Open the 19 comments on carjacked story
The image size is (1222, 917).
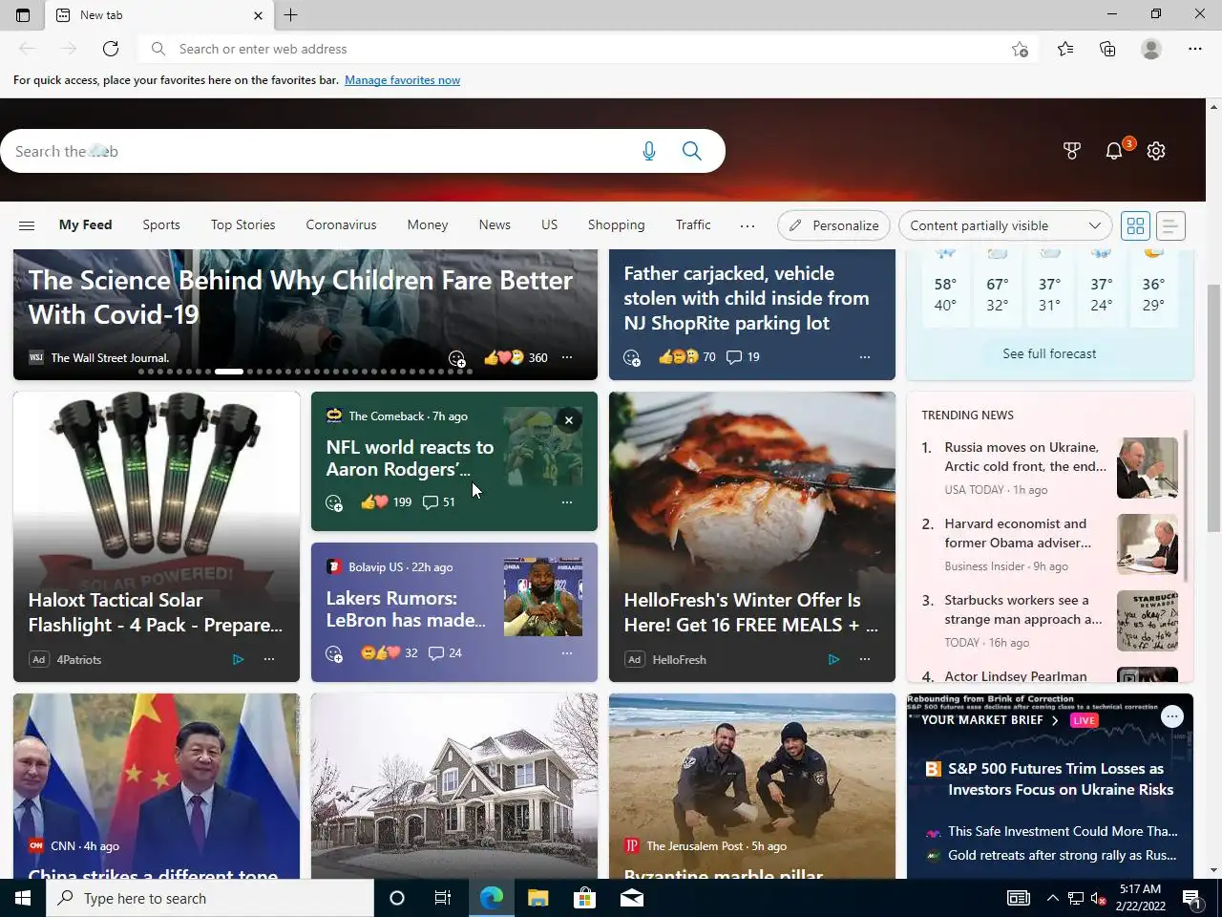743,357
